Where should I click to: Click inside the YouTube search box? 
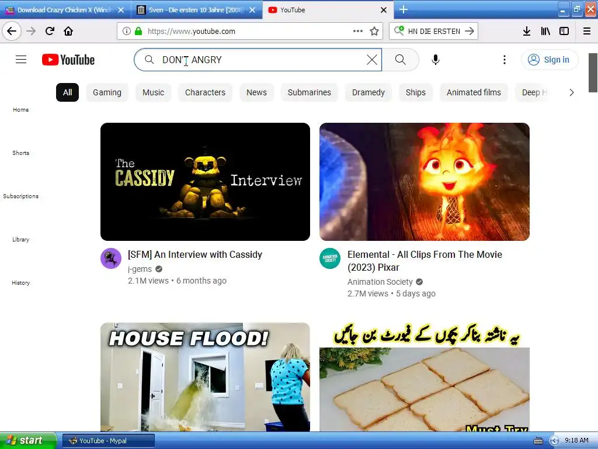point(258,60)
